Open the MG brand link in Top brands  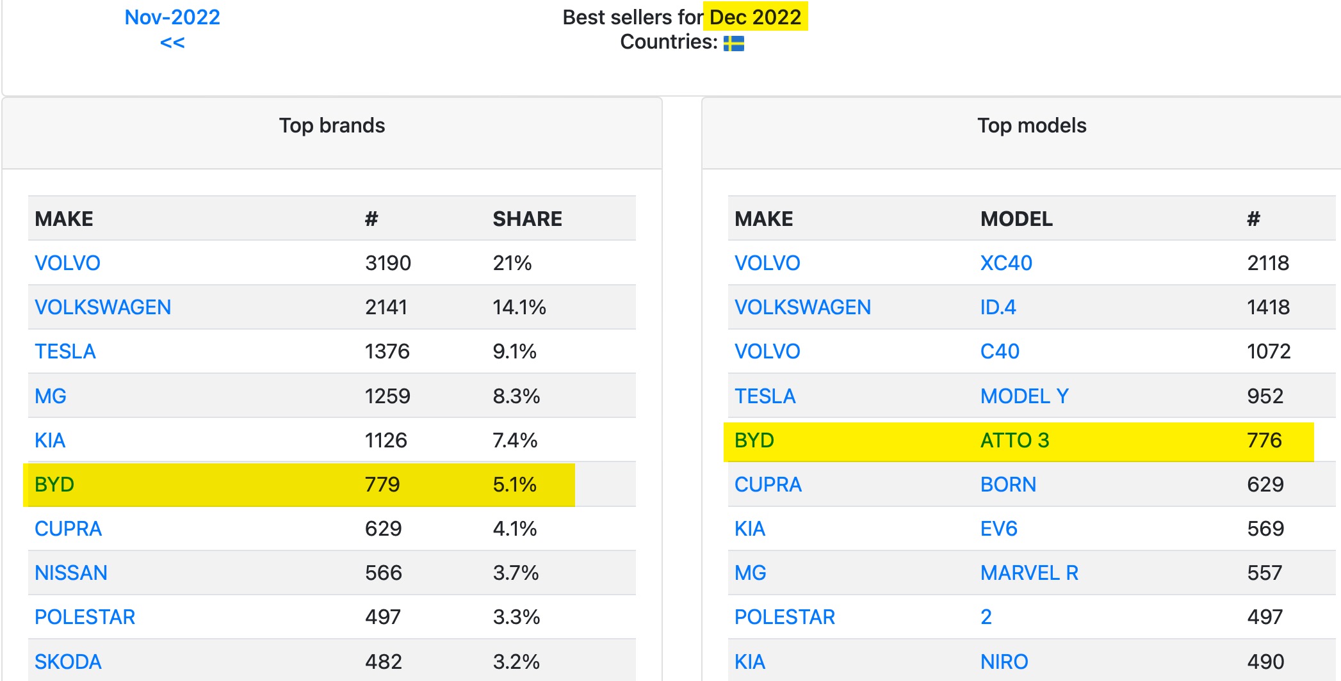(x=50, y=396)
